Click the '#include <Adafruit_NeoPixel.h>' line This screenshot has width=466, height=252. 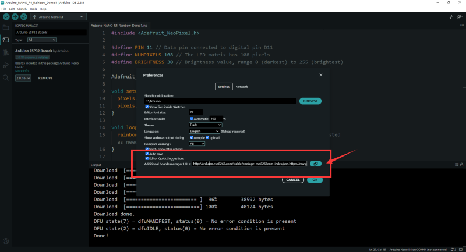155,33
